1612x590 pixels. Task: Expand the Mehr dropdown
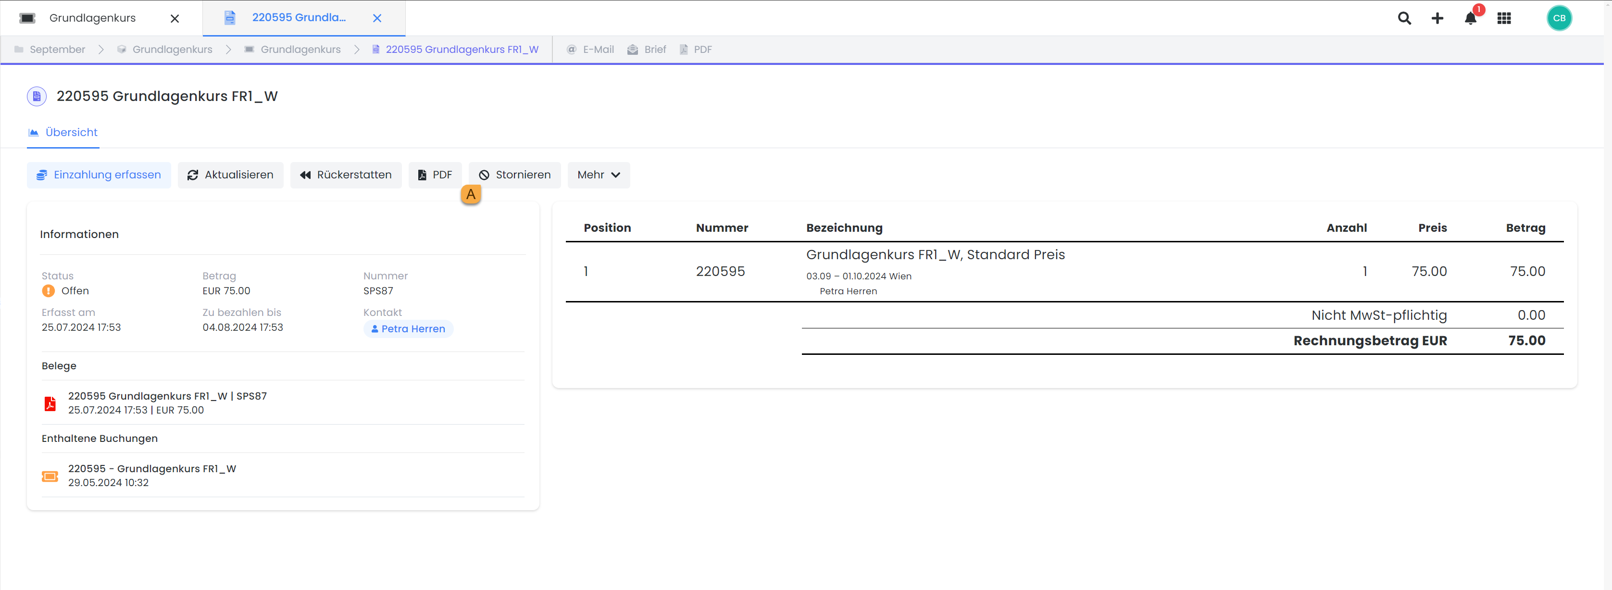point(598,175)
